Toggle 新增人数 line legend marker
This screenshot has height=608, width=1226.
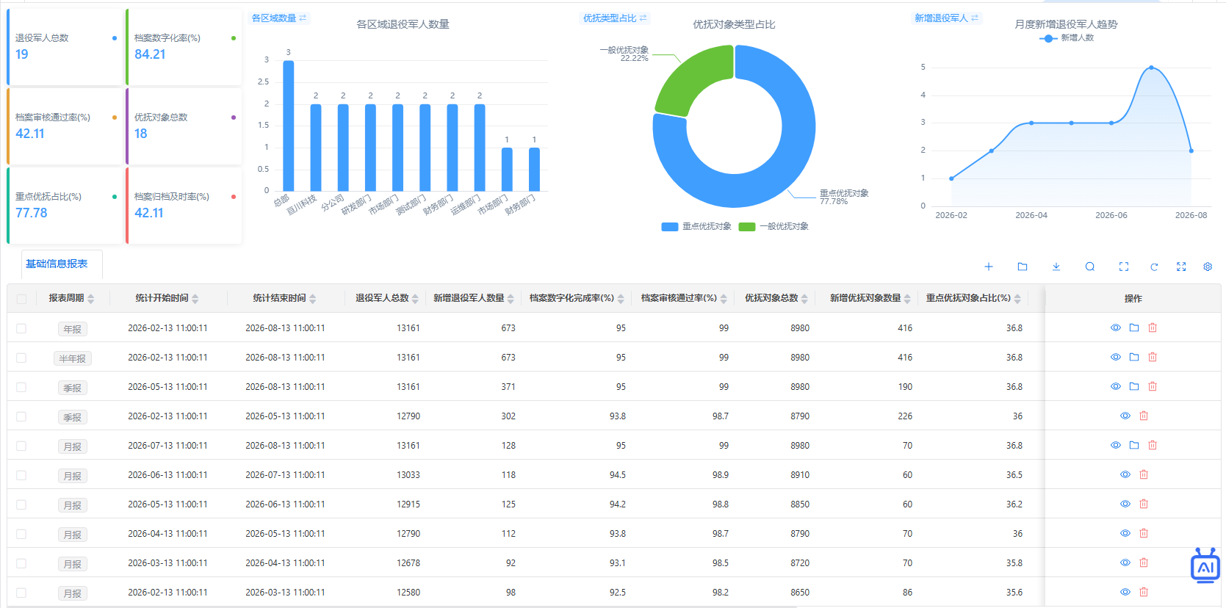pyautogui.click(x=1048, y=38)
